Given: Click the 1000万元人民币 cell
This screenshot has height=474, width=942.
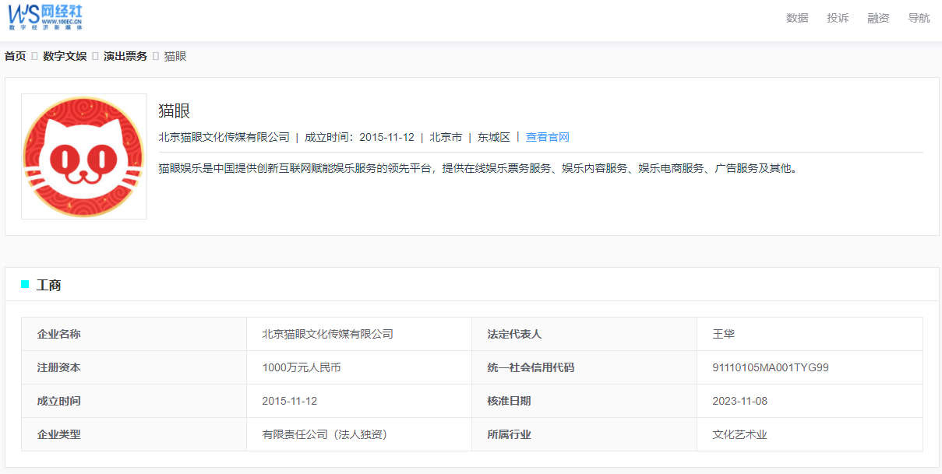Looking at the screenshot, I should 302,367.
